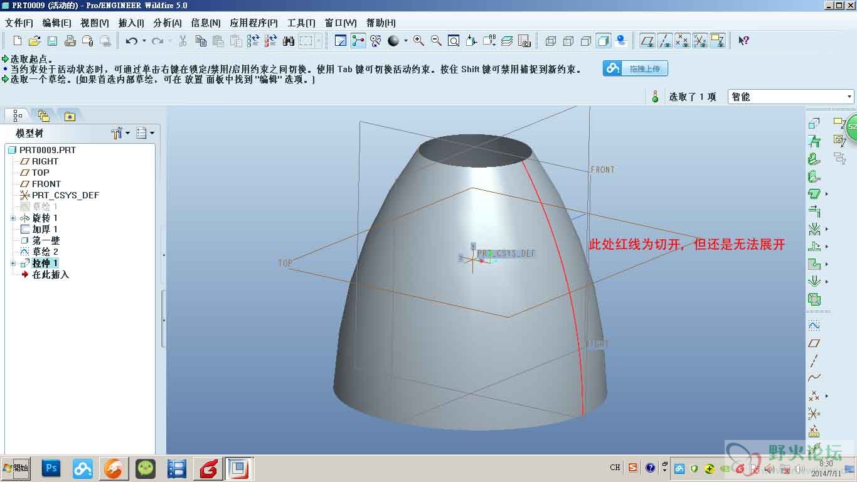Open the undo history dropdown arrow

144,41
